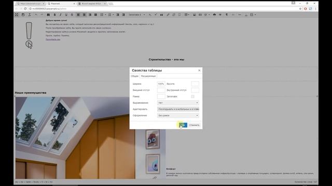This screenshot has width=332, height=186.
Task: Insert an image via toolbar icon
Action: coord(194,15)
